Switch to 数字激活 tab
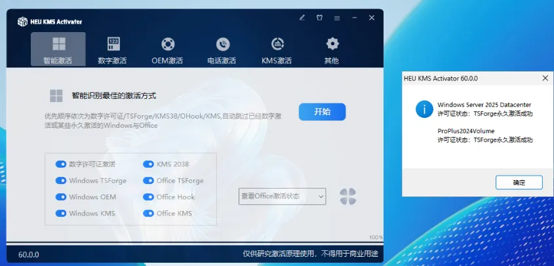The image size is (554, 266). (113, 49)
